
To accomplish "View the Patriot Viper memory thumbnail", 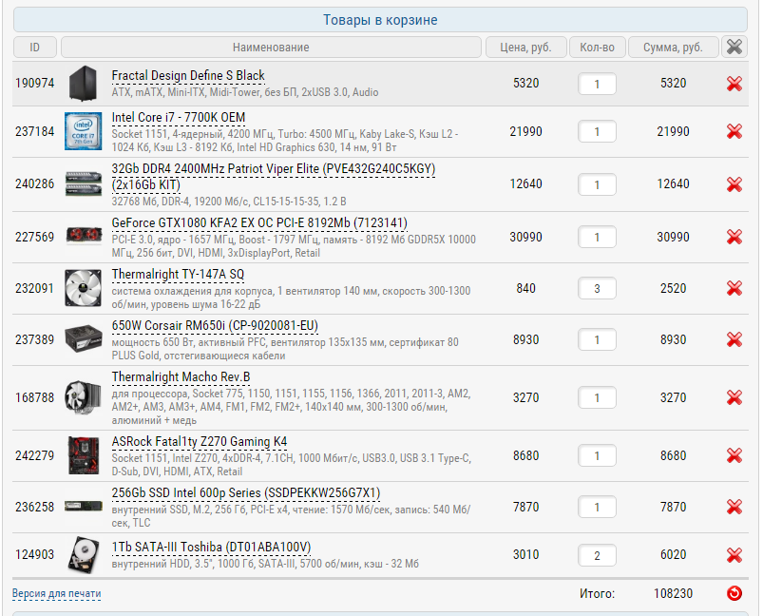I will 84,183.
